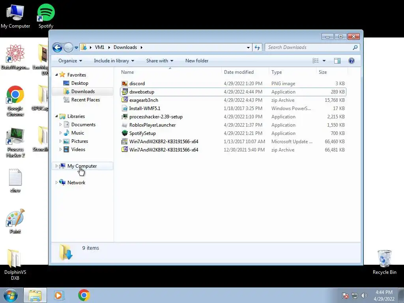
Task: Expand the Music library arrow
Action: click(x=60, y=133)
